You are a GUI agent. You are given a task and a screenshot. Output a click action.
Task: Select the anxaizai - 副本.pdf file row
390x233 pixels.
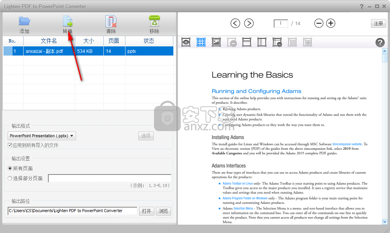[x=88, y=51]
